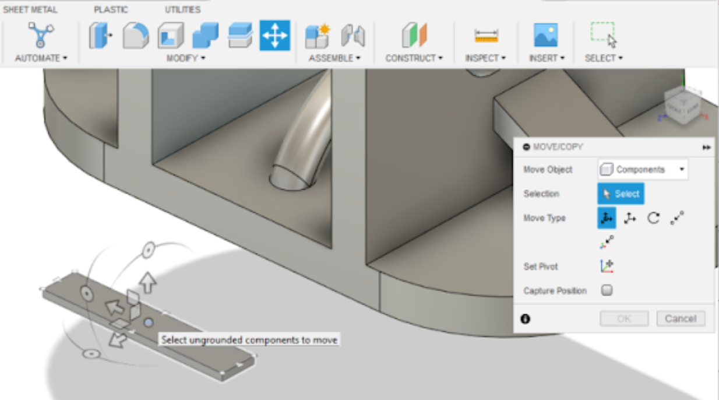Click the Move Object label
This screenshot has width=719, height=400.
tap(548, 170)
